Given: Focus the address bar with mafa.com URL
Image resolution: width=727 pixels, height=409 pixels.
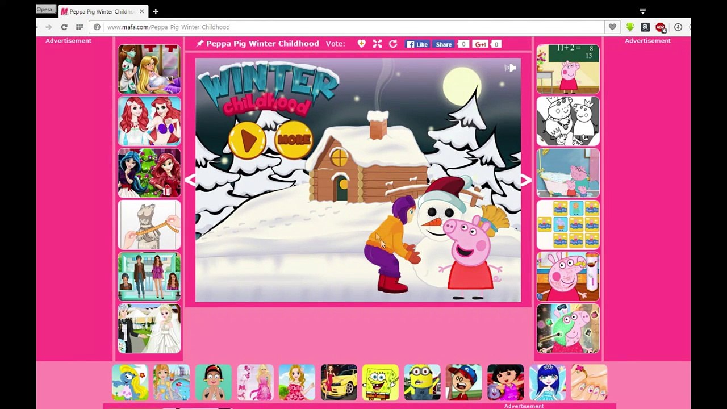Looking at the screenshot, I should click(x=346, y=27).
